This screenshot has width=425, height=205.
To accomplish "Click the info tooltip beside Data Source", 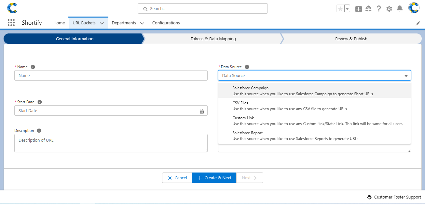I will pyautogui.click(x=247, y=67).
